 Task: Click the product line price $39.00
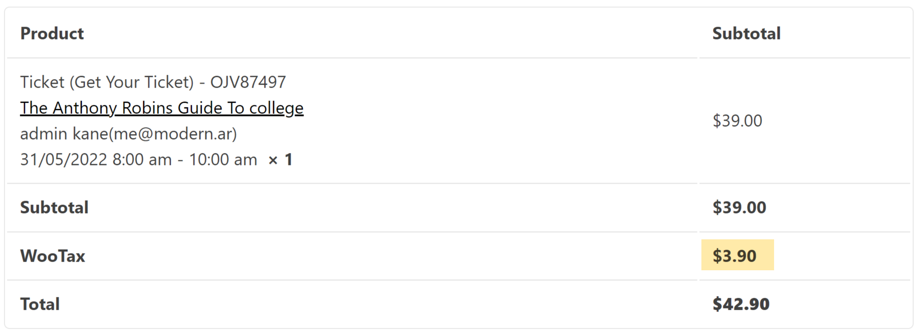(x=737, y=121)
